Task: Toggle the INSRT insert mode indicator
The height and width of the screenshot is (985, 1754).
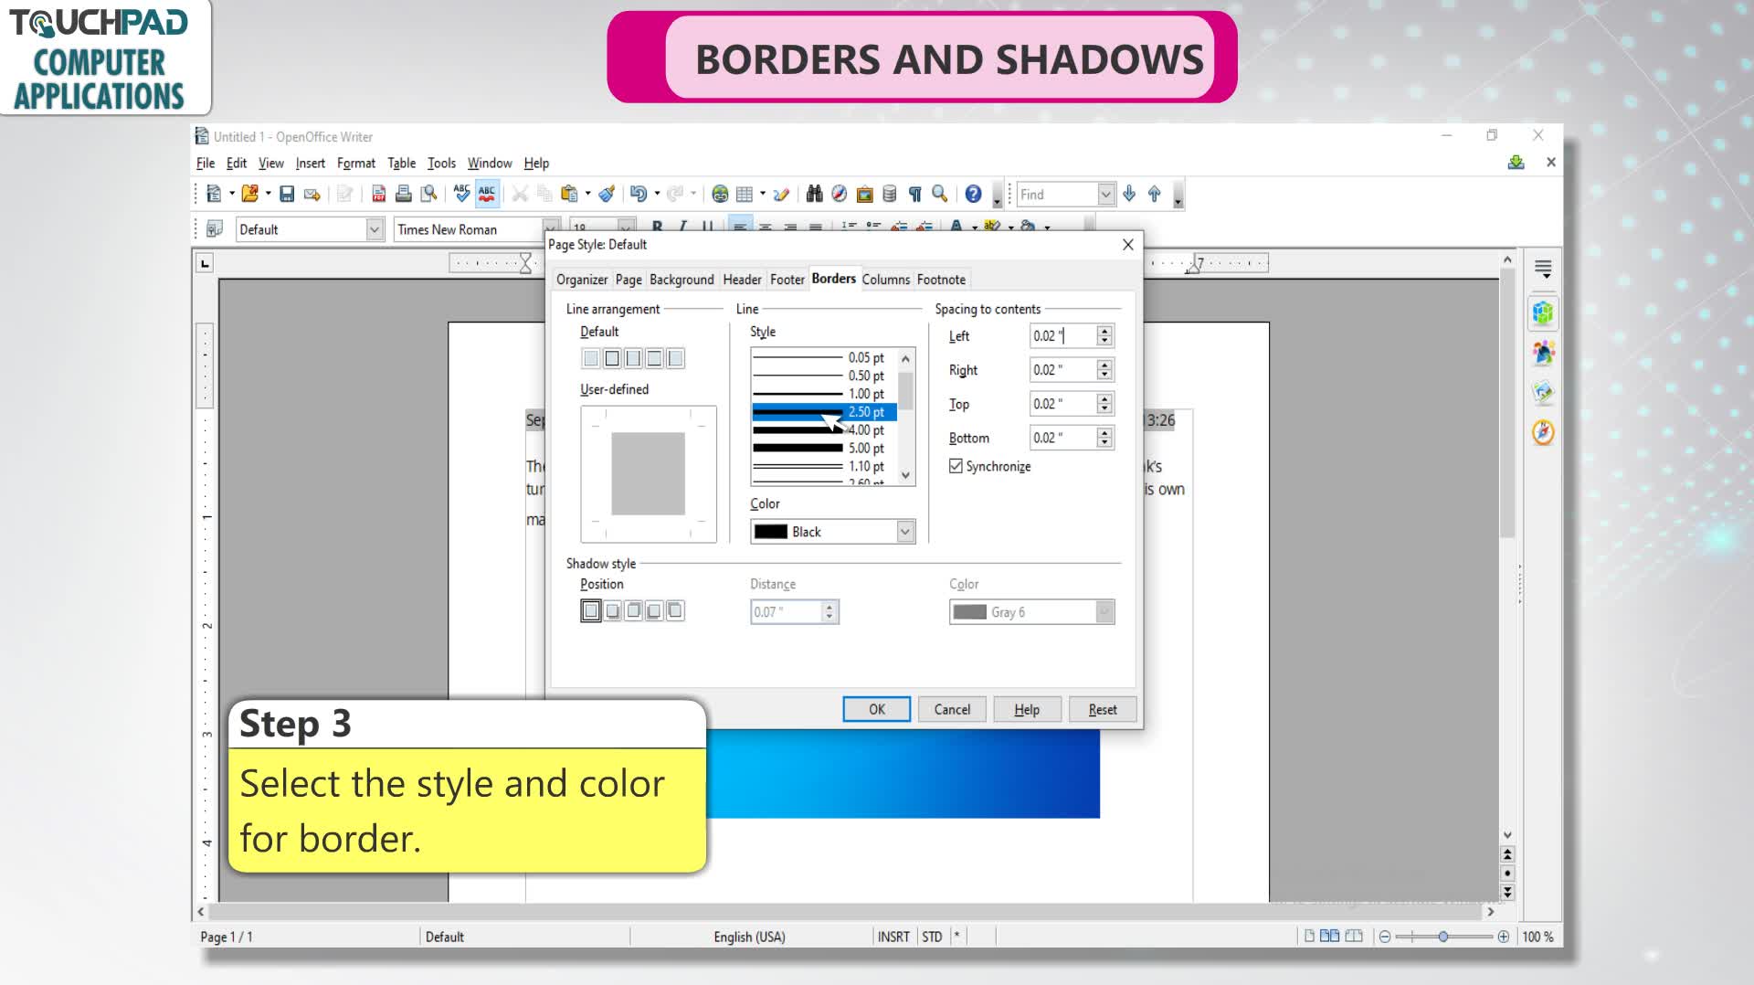Action: 893,937
